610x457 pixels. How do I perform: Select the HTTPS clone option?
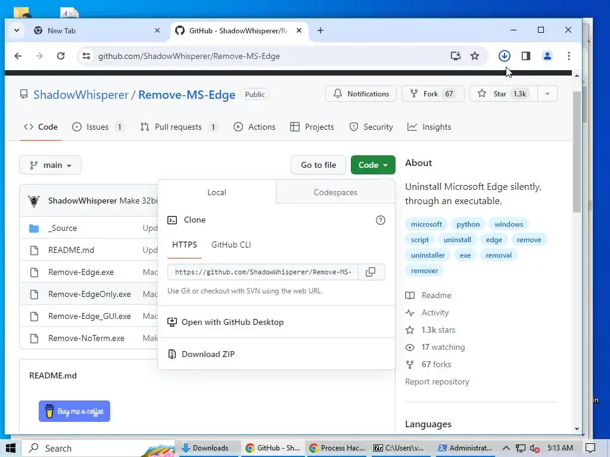[x=185, y=245]
